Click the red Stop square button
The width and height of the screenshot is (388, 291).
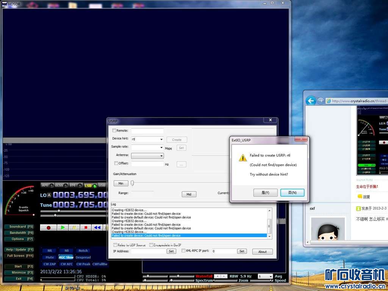[x=86, y=228]
